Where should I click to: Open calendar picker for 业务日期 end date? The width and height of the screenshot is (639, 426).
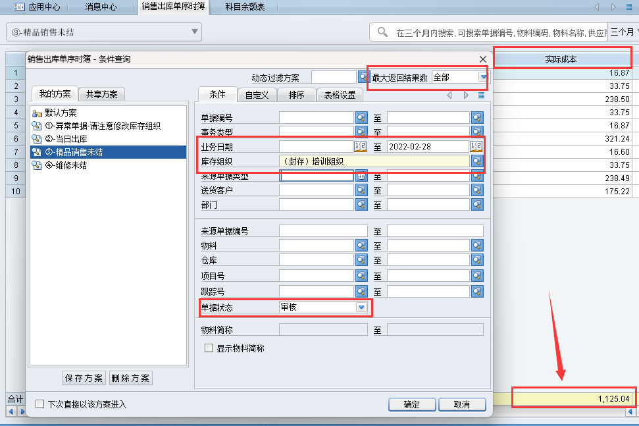coord(476,147)
